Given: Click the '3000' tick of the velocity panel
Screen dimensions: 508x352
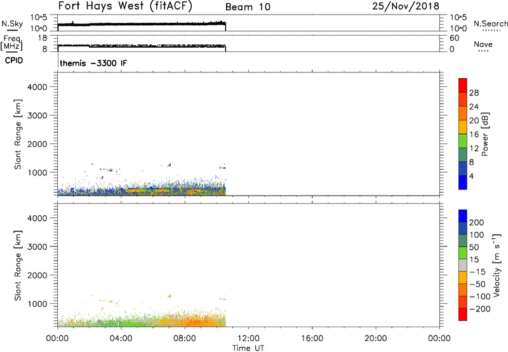Looking at the screenshot, I should (37, 247).
